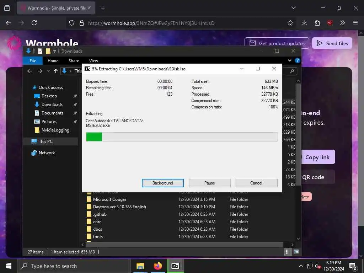This screenshot has height=273, width=364.
Task: Click Firefox tracking protection shield icon
Action: 72,23
